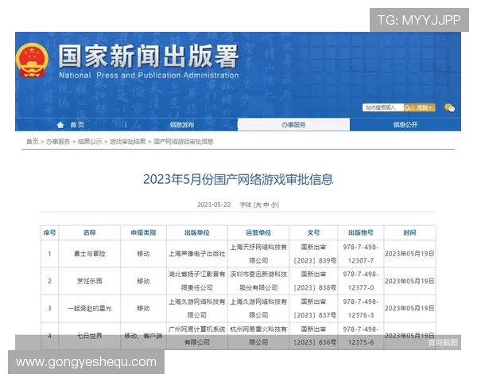This screenshot has width=477, height=382.
Task: Click date in 勇士与冒险 row
Action: pos(409,254)
